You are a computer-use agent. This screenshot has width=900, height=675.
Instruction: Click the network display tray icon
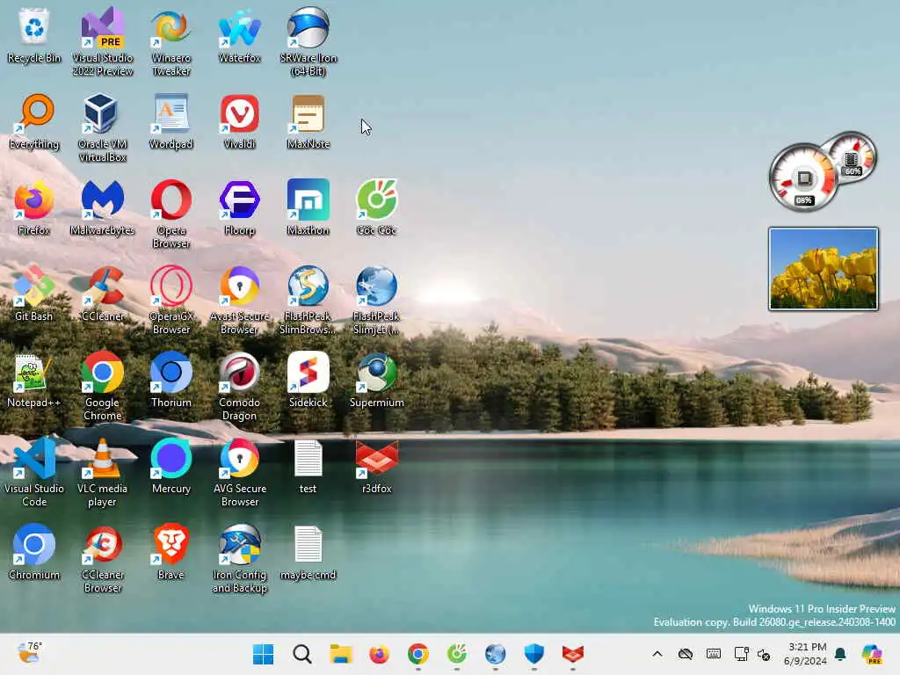pyautogui.click(x=741, y=654)
